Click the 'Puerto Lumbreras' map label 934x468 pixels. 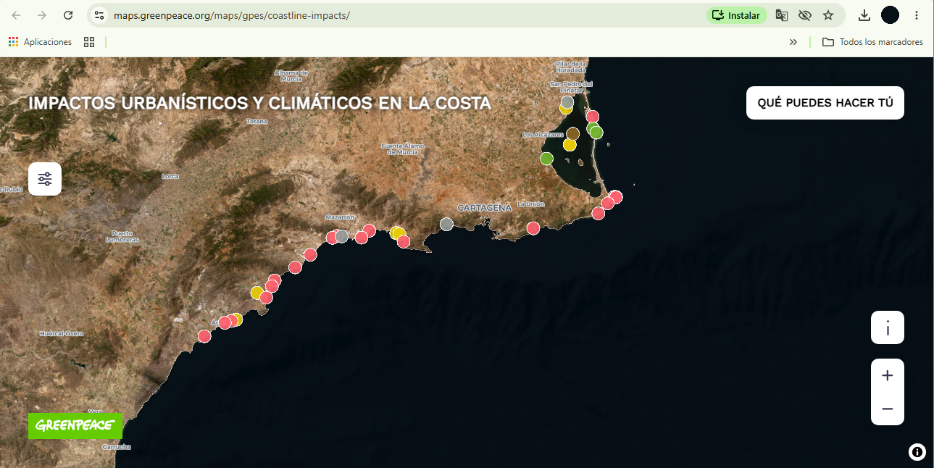pos(122,237)
